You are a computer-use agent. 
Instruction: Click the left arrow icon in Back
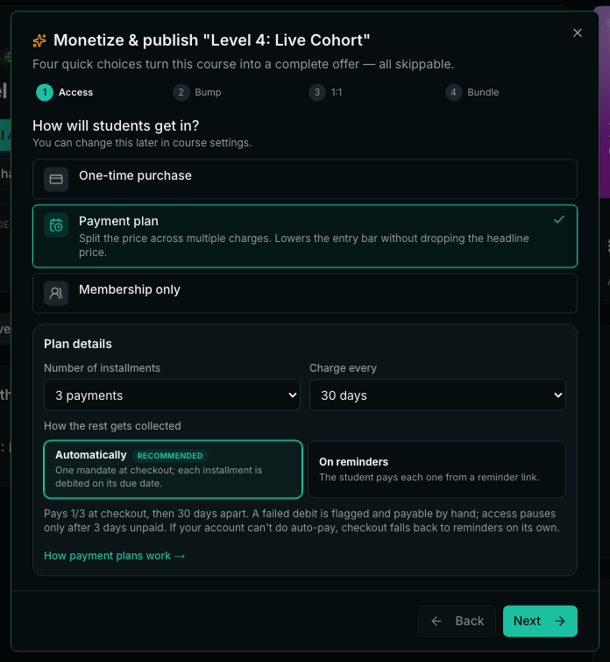[x=436, y=621]
